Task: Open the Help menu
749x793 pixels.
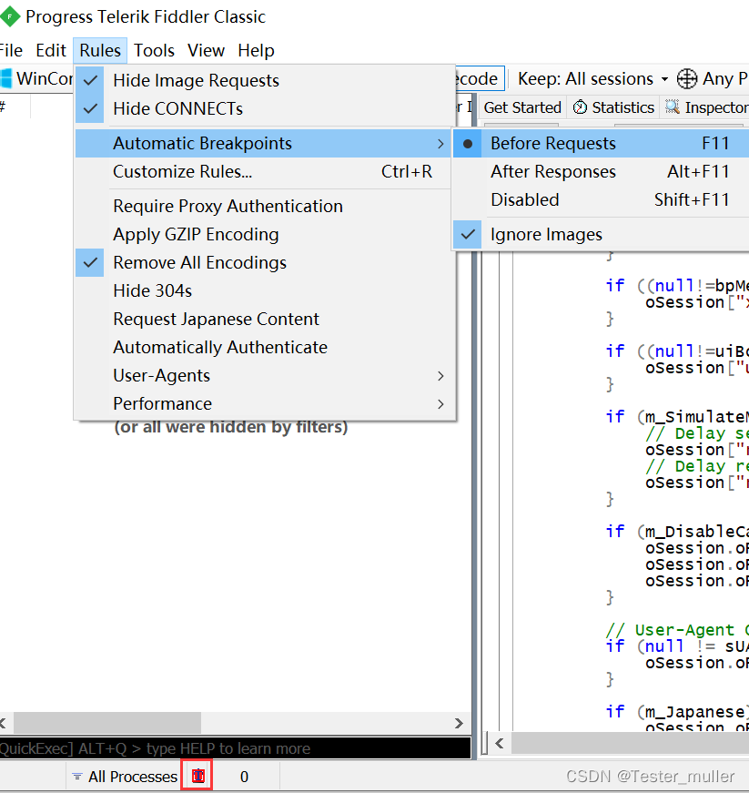Action: point(256,51)
